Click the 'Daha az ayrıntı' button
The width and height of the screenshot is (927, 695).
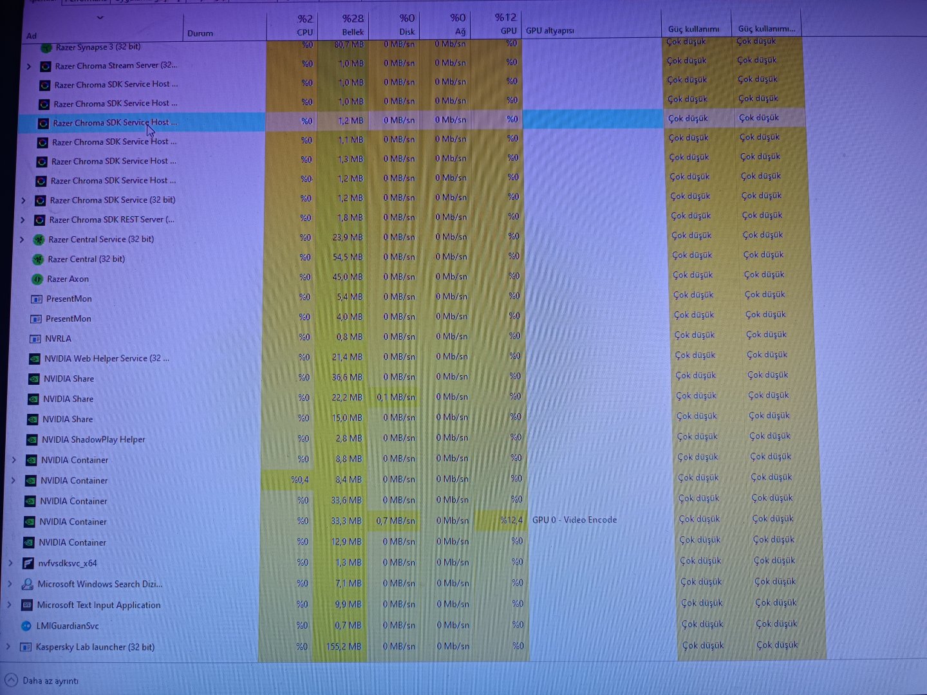(x=42, y=681)
